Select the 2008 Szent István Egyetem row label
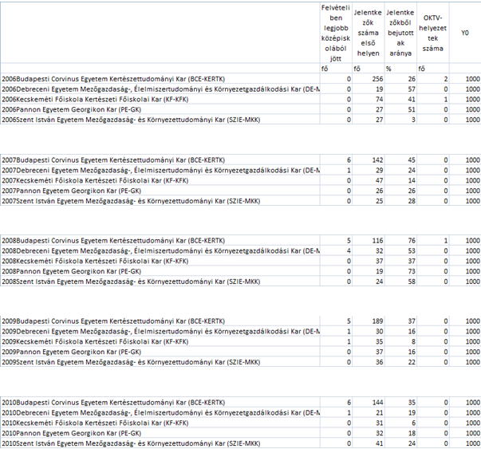Screen dimensions: 481x449 [x=160, y=282]
